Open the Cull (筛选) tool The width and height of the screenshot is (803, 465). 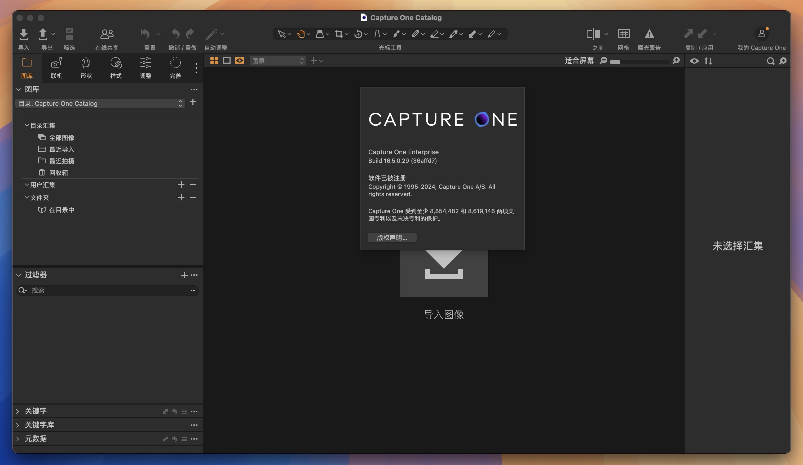point(69,34)
